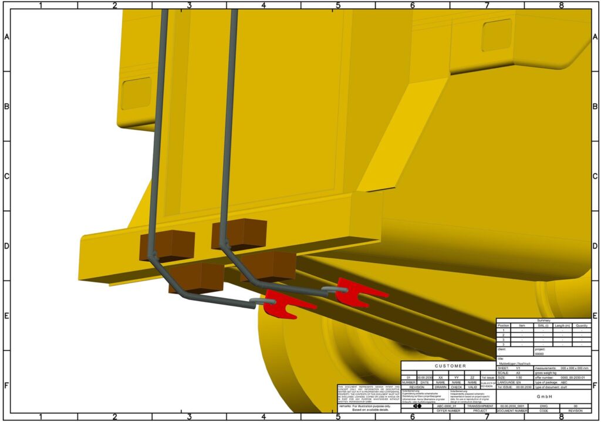Select the measurements 000 x 000 x 000 mm value
The width and height of the screenshot is (601, 422).
pos(574,368)
